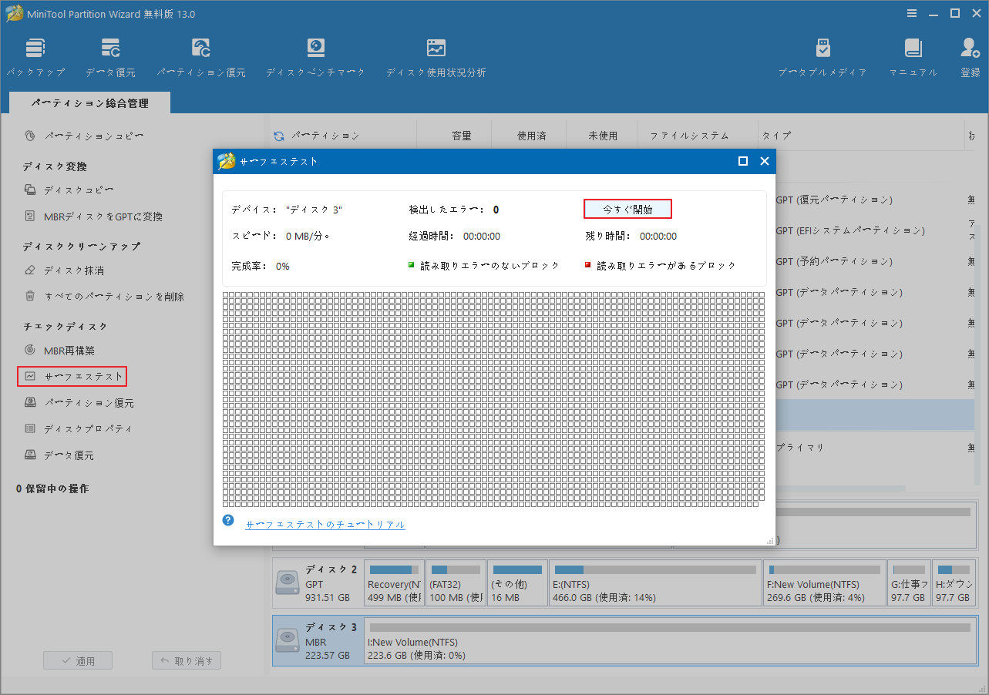Open the hamburger menu at top right
Screen dimensions: 989x695
(x=911, y=13)
